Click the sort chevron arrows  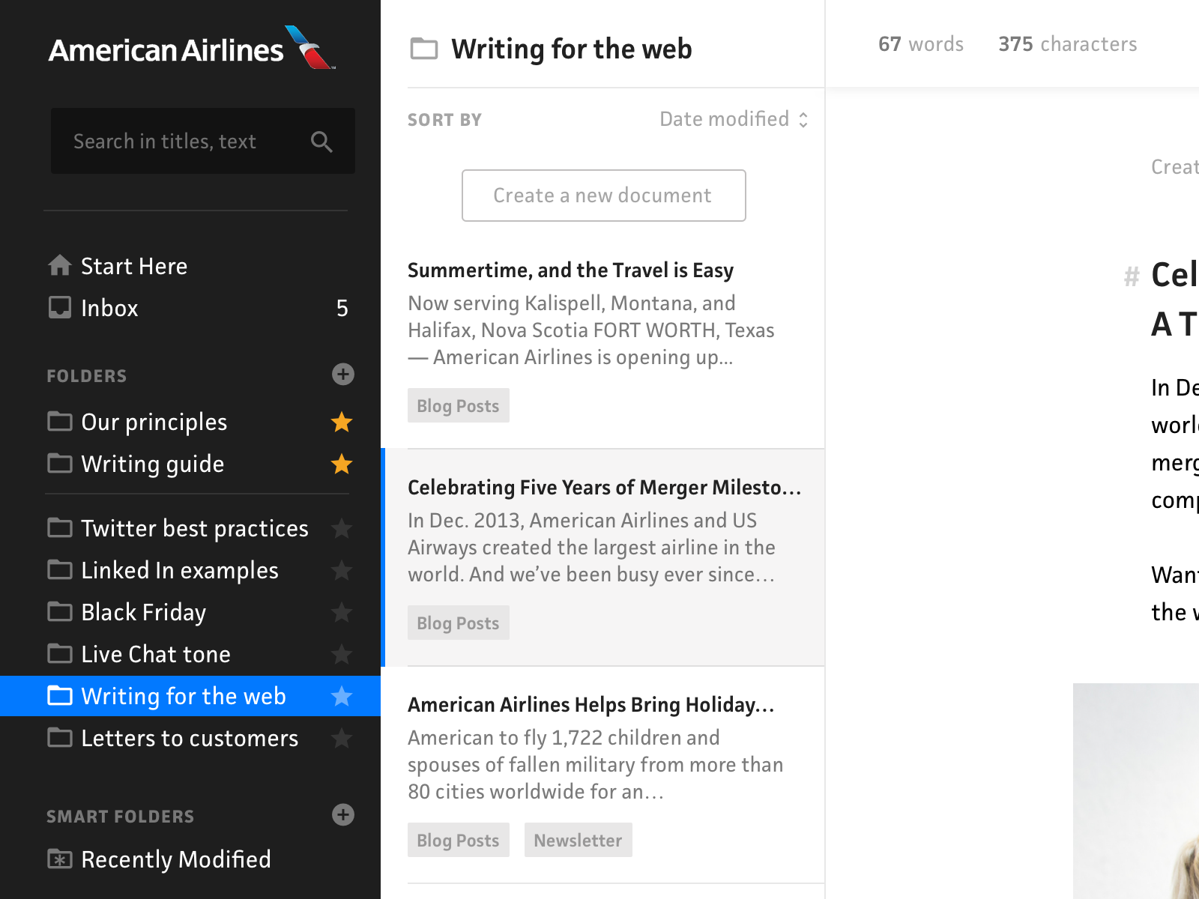803,118
